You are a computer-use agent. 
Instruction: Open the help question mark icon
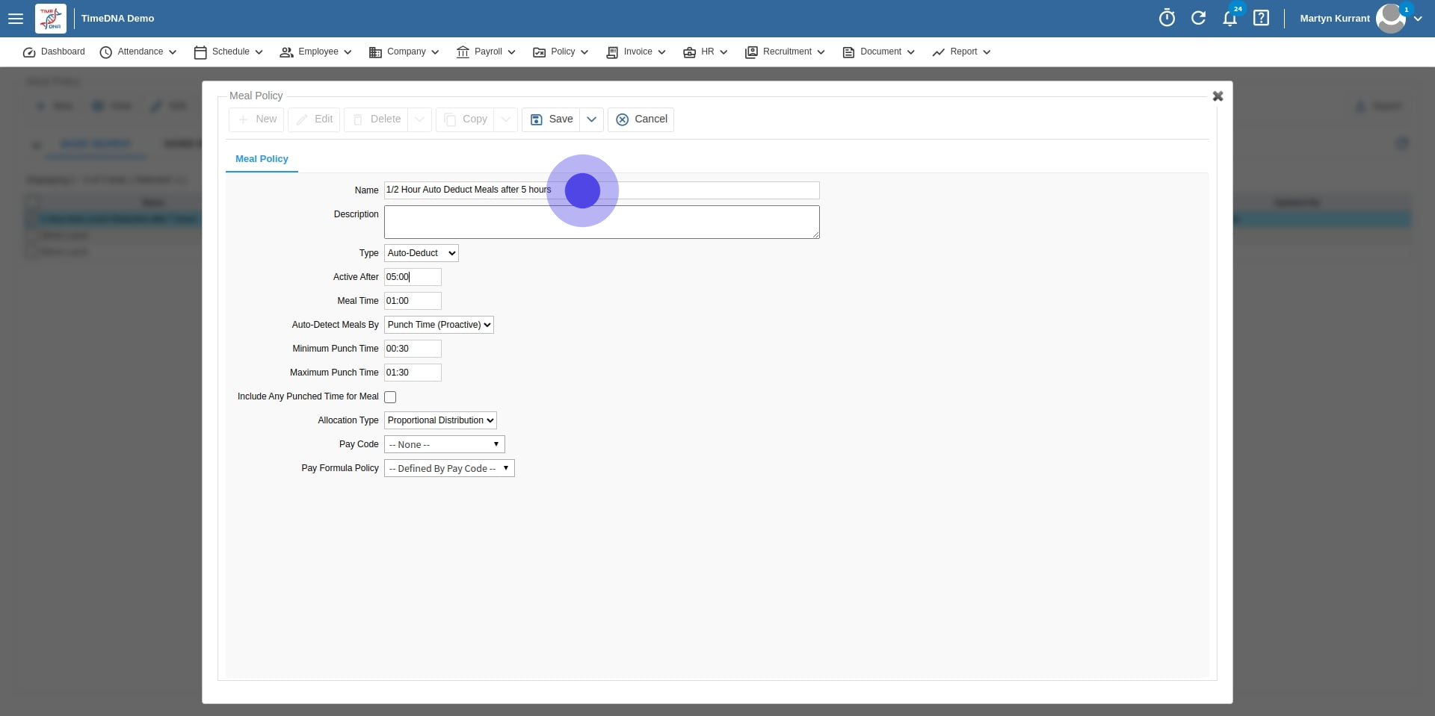[x=1261, y=18]
